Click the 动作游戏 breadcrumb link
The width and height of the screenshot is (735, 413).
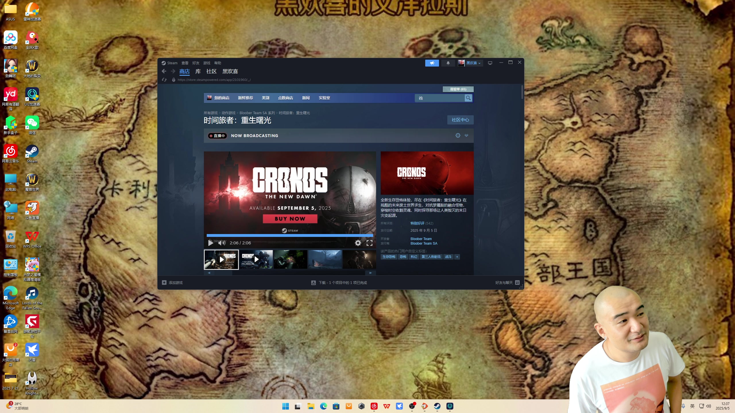229,113
